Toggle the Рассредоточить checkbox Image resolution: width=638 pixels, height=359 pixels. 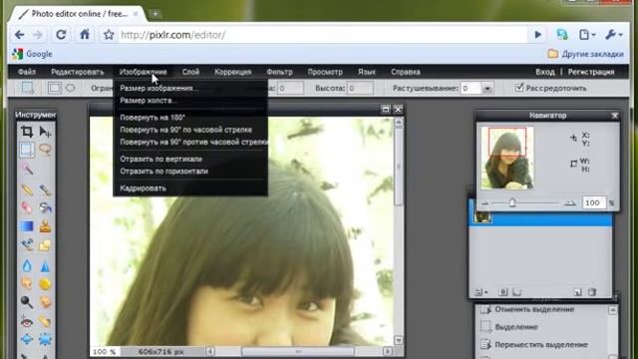(519, 88)
